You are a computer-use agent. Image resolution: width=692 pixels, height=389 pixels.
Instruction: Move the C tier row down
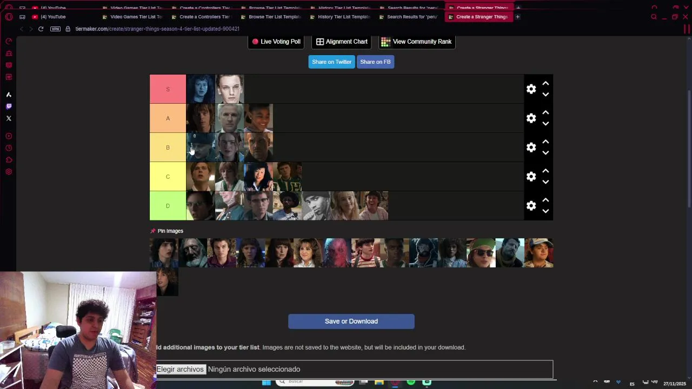[x=545, y=182]
